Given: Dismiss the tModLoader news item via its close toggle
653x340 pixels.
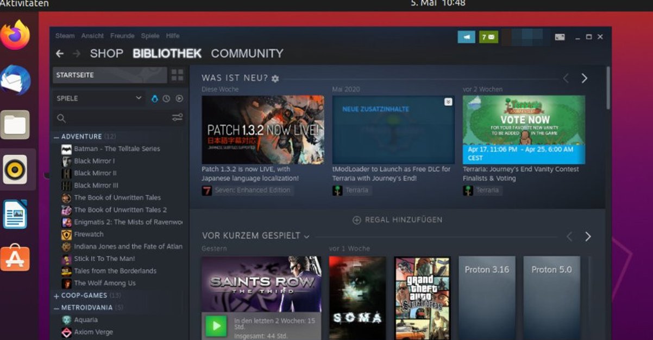Looking at the screenshot, I should click(x=447, y=101).
